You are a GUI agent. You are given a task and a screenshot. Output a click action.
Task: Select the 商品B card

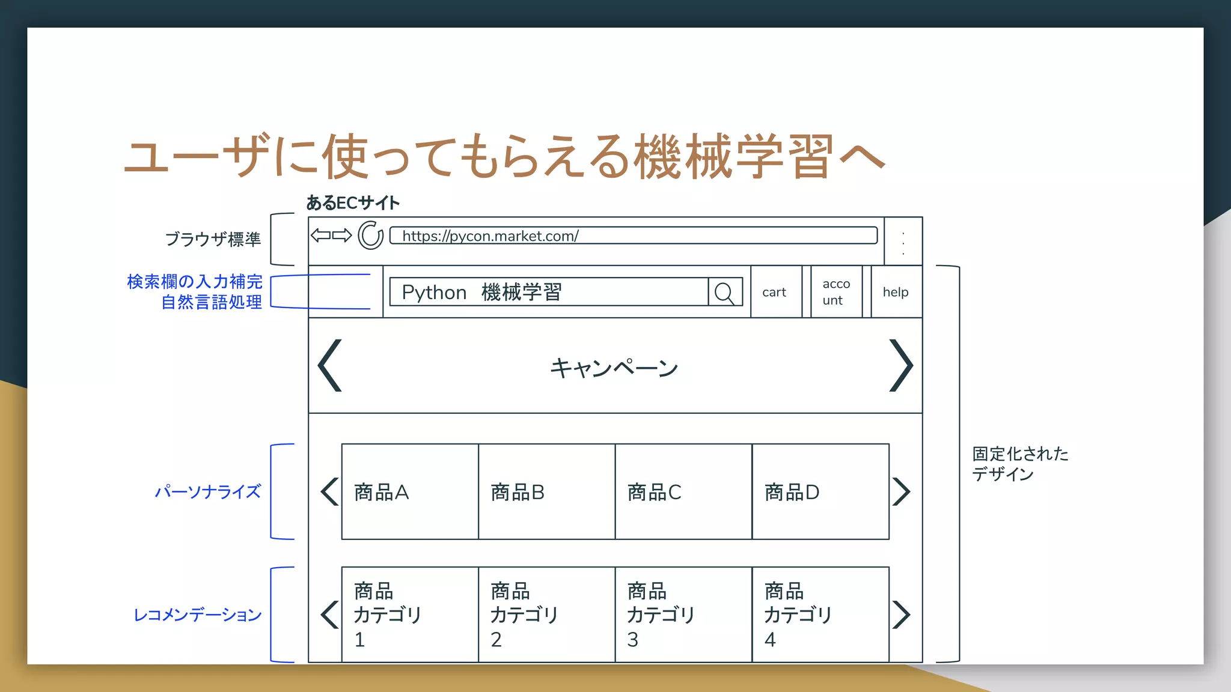(547, 491)
